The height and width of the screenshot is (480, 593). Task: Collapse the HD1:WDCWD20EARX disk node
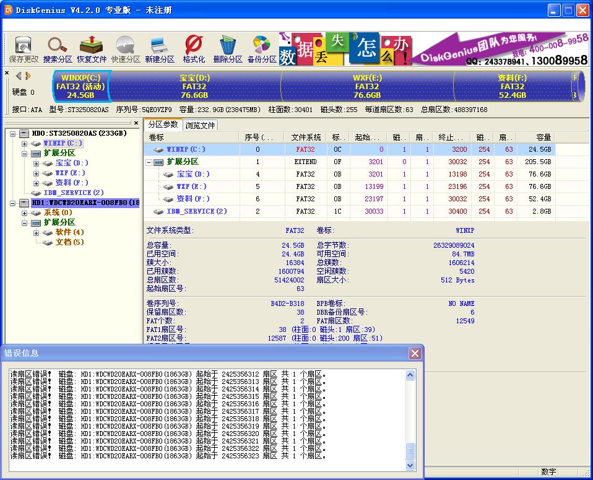pyautogui.click(x=13, y=203)
